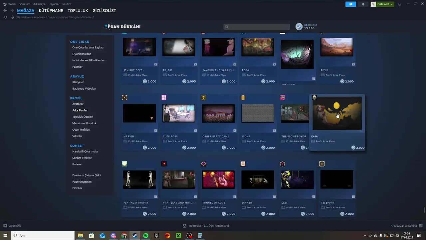Click the game icon above Clef card
This screenshot has height=240, width=426.
[283, 164]
